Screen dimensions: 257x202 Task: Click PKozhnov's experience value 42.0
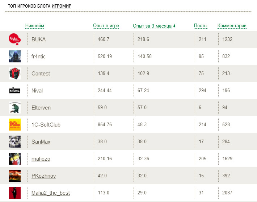[102, 176]
